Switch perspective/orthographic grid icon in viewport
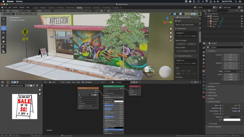The height and width of the screenshot is (137, 244). click(170, 41)
